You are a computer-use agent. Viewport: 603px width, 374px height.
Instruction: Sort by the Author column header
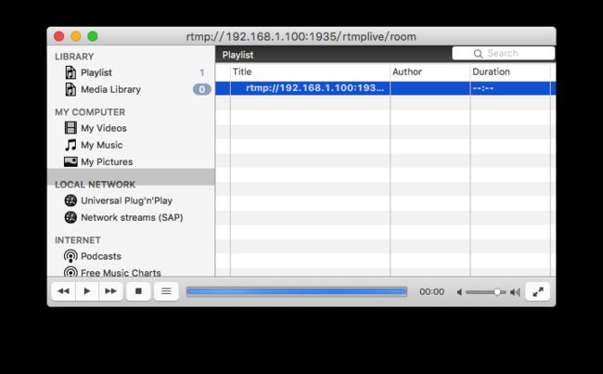tap(430, 72)
